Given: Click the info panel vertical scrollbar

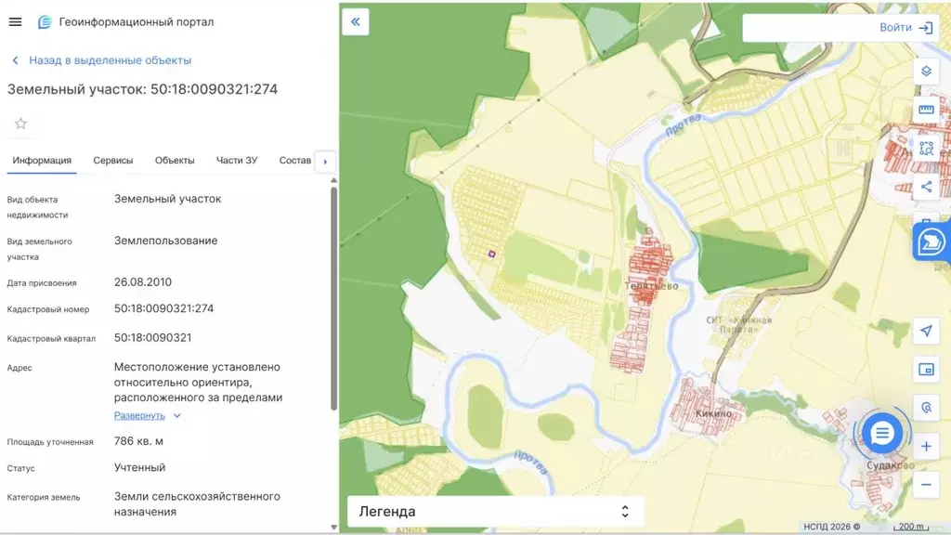Looking at the screenshot, I should pyautogui.click(x=333, y=297).
